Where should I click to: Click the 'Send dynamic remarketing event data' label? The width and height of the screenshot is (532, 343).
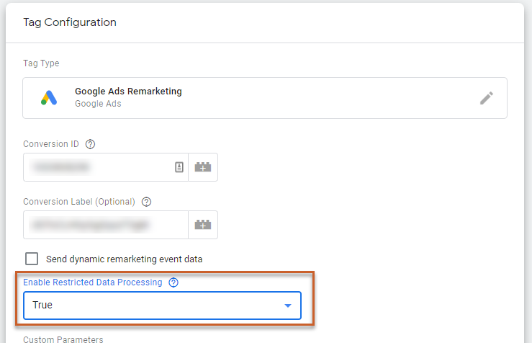(124, 259)
